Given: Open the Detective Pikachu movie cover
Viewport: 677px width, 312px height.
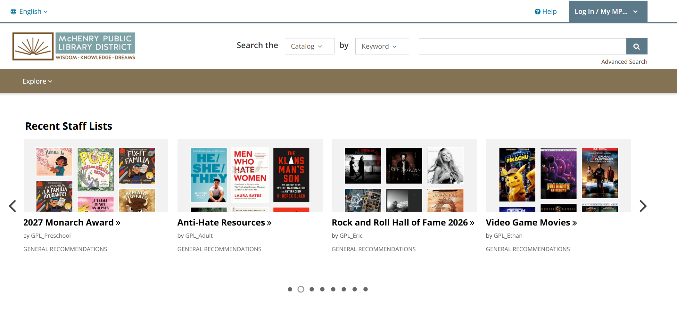Looking at the screenshot, I should coord(517,174).
